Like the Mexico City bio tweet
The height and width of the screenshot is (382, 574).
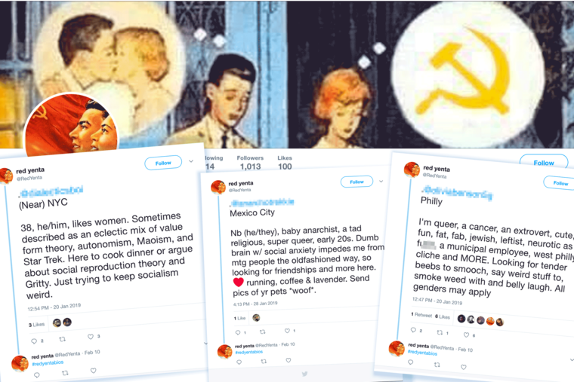pyautogui.click(x=287, y=331)
